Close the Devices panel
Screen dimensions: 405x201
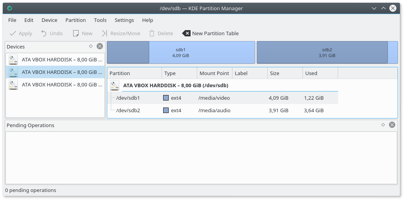point(100,46)
